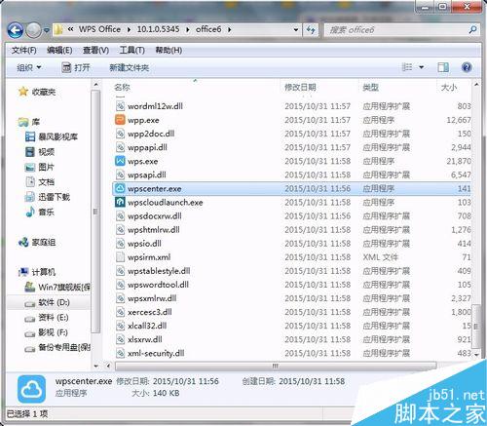This screenshot has height=426, width=487.
Task: Select the wppapi.dll file name
Action: point(147,147)
